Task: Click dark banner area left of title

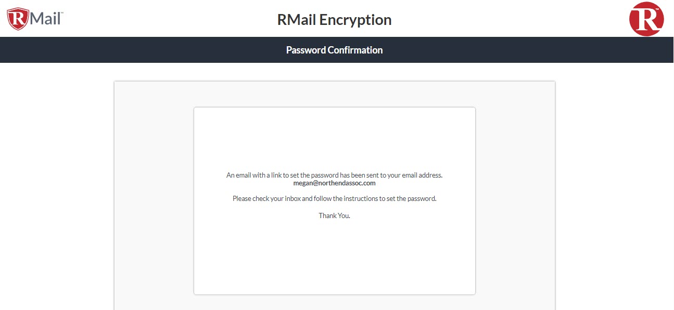Action: tap(141, 50)
